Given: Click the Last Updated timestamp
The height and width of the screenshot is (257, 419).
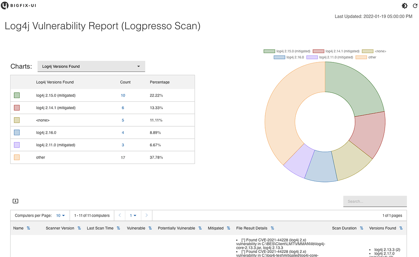Looking at the screenshot, I should coord(373,16).
